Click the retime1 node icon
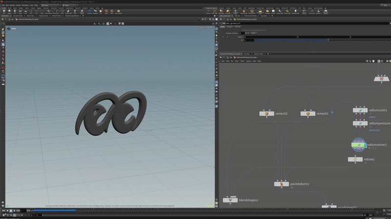Image resolution: width=391 pixels, height=219 pixels. 355,159
